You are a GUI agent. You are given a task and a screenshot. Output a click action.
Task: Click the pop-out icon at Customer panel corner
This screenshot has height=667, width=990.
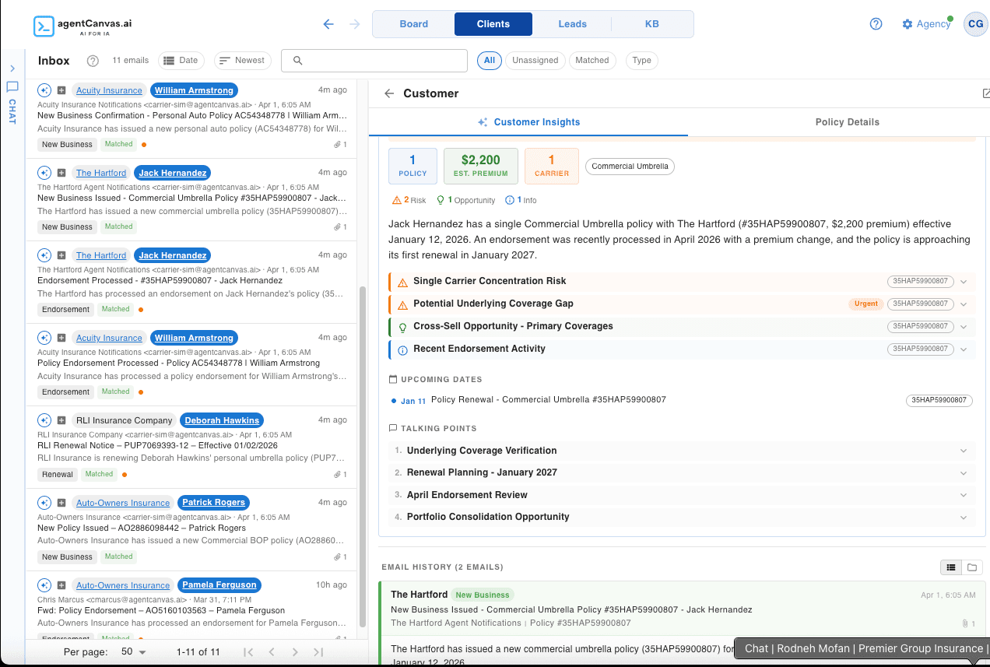tap(986, 93)
